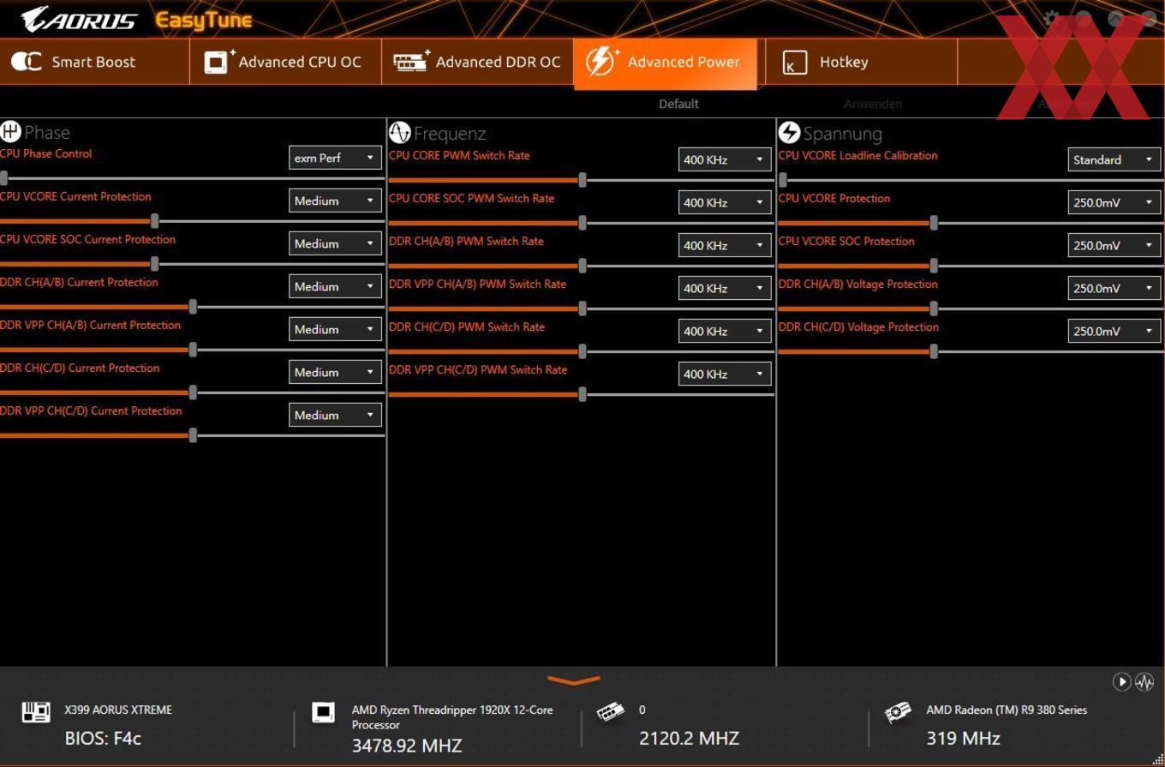Click DDR VPP CH(C/D) Current Protection slider handle
Screen dimensions: 1165x767
pos(193,435)
